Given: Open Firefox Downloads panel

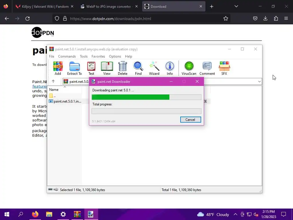Looking at the screenshot, I should (x=265, y=18).
